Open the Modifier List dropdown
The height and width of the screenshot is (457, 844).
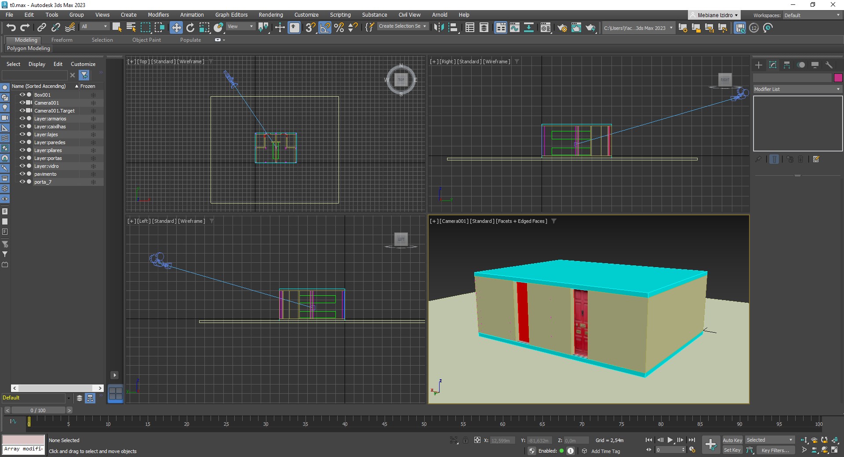tap(797, 89)
